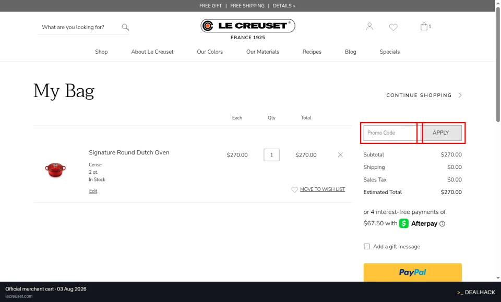Click the FREE GIFT banner text
Viewport: 501px width, 302px height.
210,6
